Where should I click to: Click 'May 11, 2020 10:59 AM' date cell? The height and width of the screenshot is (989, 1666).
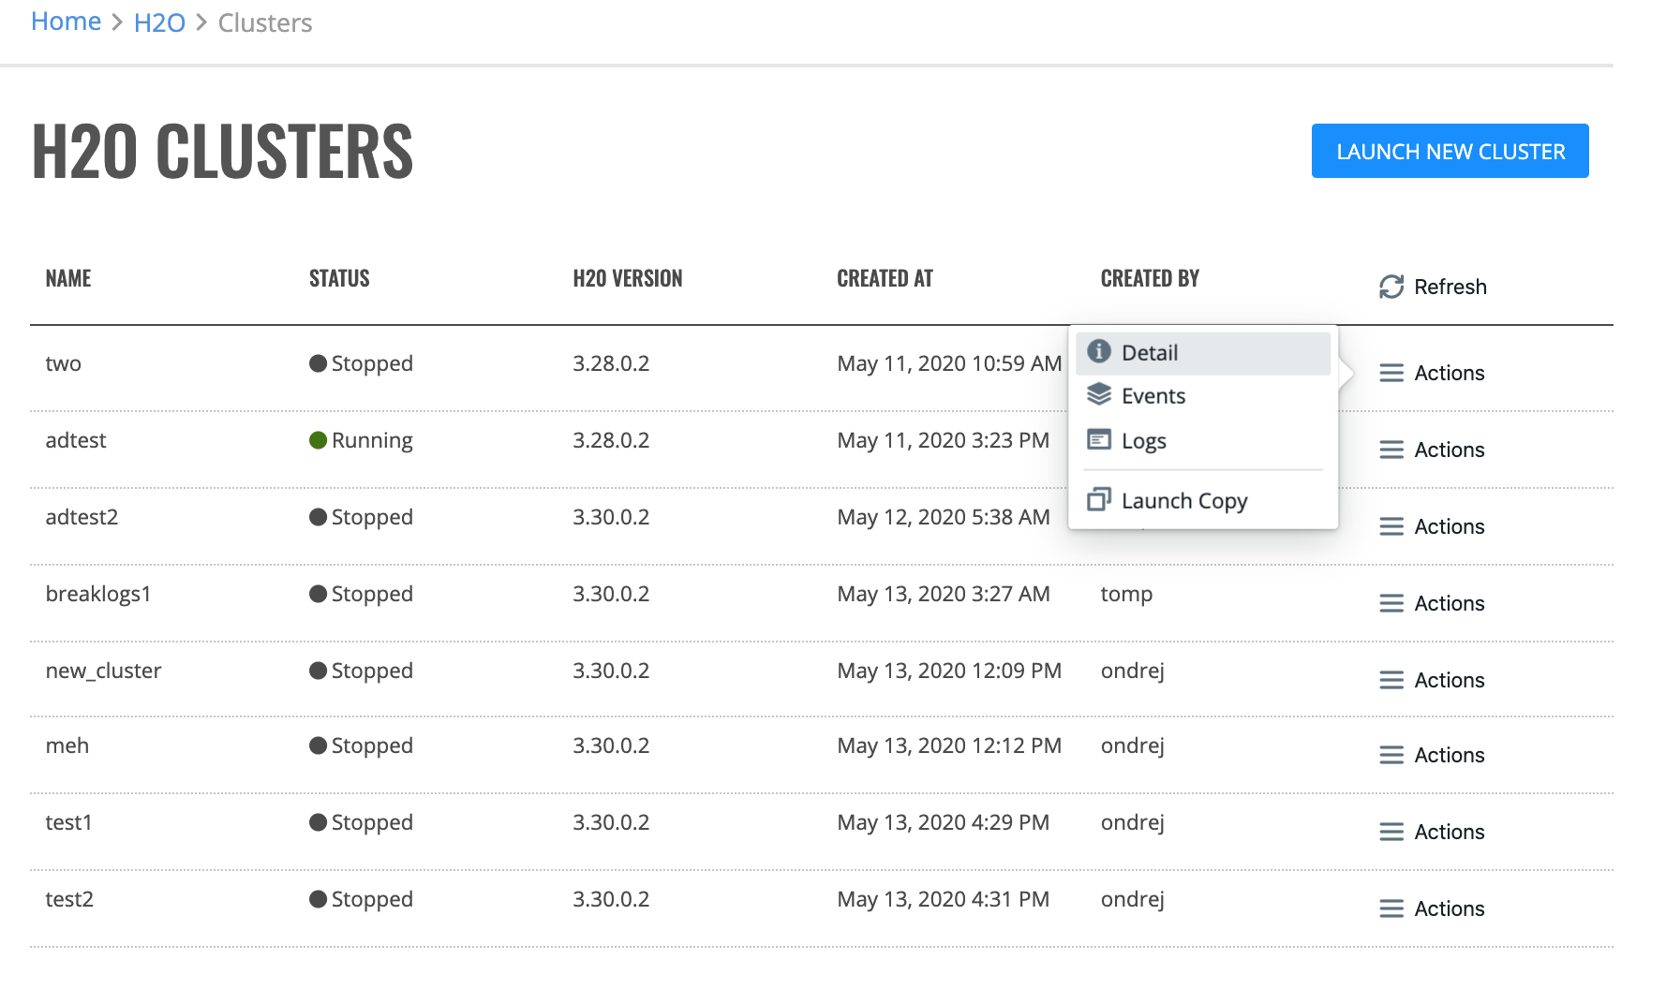949,363
